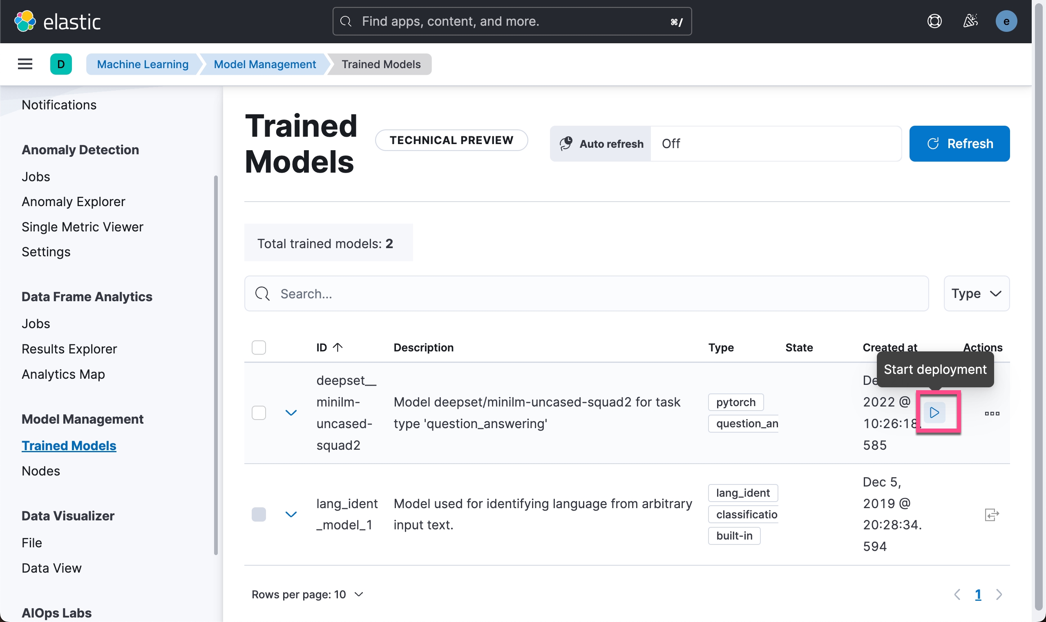This screenshot has width=1046, height=622.
Task: Click the Start deployment play icon
Action: tap(934, 413)
